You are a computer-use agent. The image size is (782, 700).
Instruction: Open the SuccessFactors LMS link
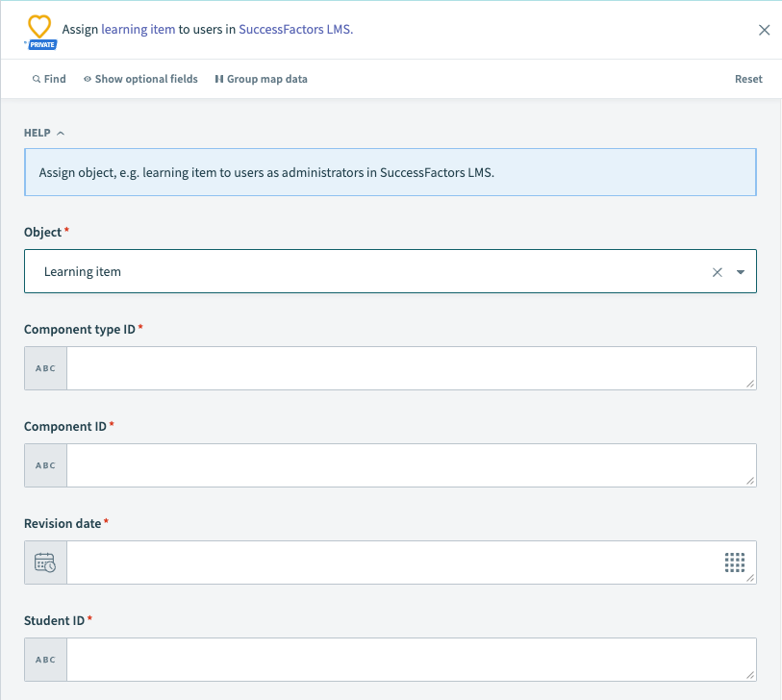(294, 29)
